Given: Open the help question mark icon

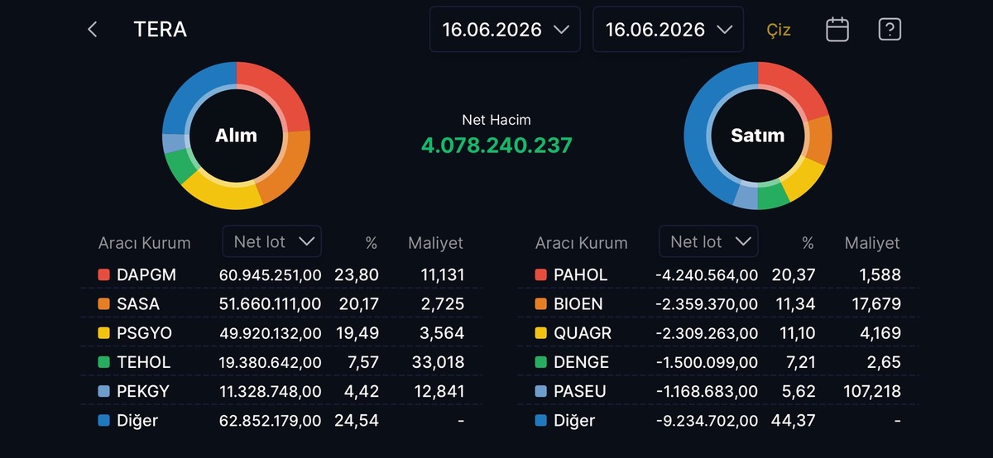Looking at the screenshot, I should click(890, 30).
